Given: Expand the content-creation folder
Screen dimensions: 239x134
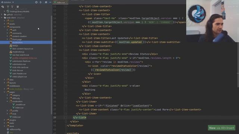Looking at the screenshot, I should click(7, 36).
